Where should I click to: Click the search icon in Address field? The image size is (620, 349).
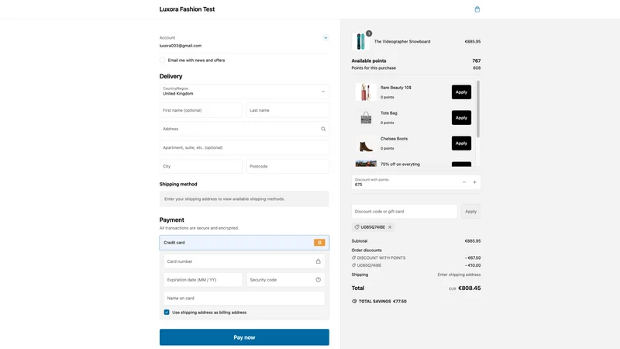tap(323, 129)
